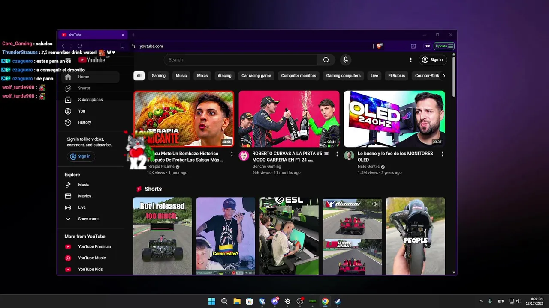Click Sign in at top right
Viewport: 549px width, 308px height.
433,60
